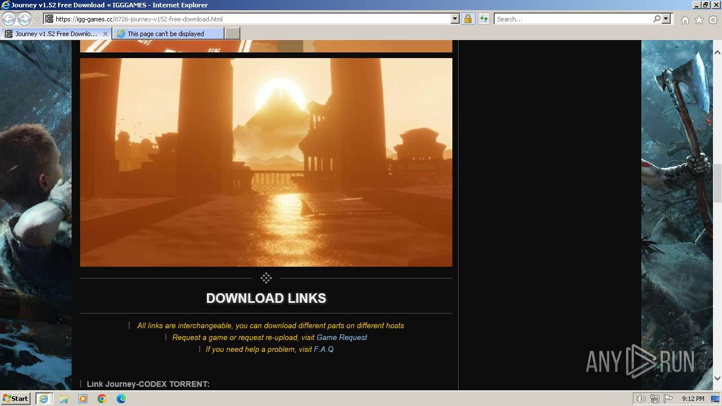Open the F.A.Q link
The image size is (722, 406).
[324, 349]
